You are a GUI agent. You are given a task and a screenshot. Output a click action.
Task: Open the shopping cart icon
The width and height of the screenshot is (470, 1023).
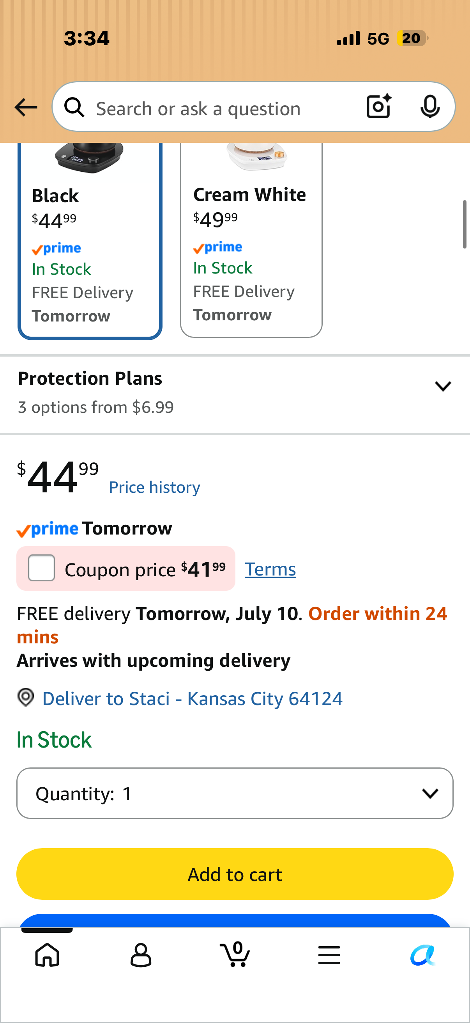click(x=235, y=954)
